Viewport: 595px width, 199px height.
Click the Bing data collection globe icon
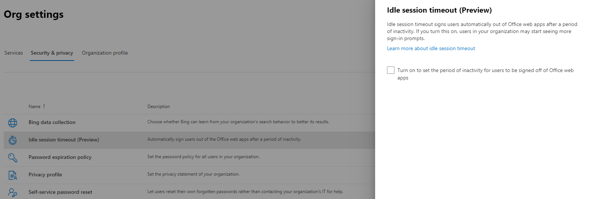[x=13, y=123]
